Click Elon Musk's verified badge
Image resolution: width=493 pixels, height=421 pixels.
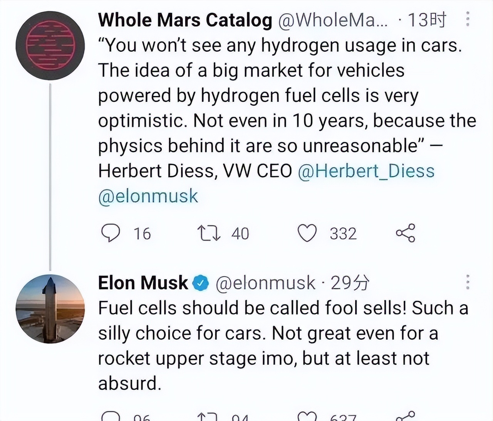pyautogui.click(x=200, y=283)
